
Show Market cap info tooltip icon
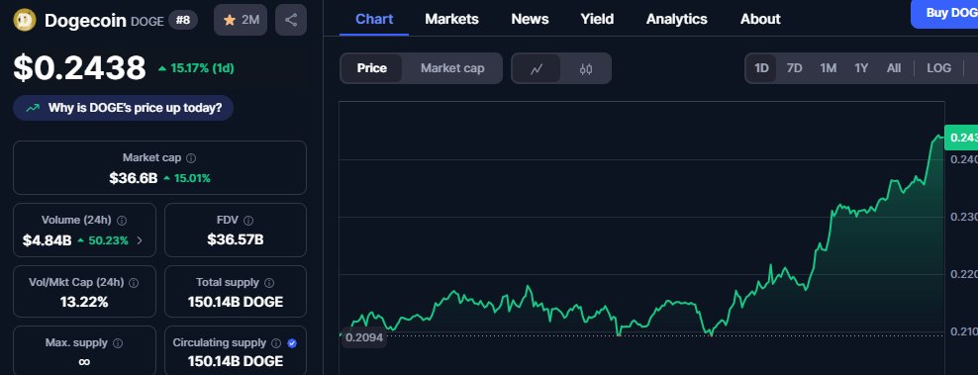point(191,158)
